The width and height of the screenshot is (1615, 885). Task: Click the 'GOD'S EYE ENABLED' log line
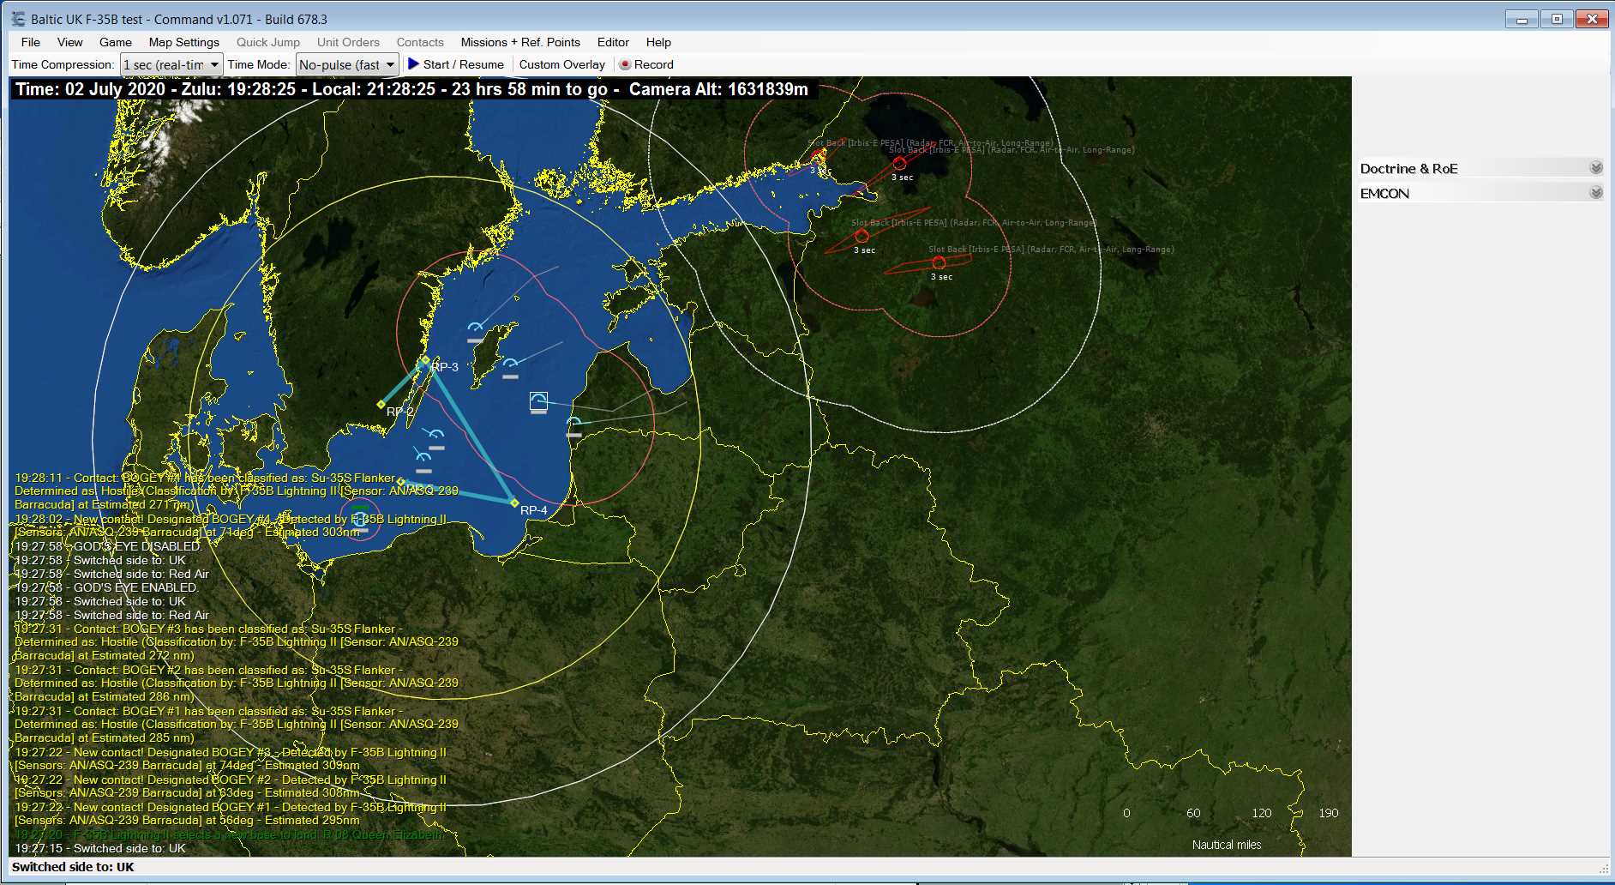point(106,587)
